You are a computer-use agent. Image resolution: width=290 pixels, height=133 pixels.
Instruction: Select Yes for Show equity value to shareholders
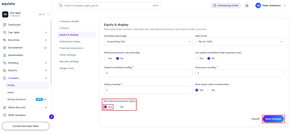pos(197,90)
